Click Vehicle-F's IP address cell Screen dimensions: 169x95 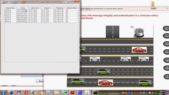[x=60, y=20]
